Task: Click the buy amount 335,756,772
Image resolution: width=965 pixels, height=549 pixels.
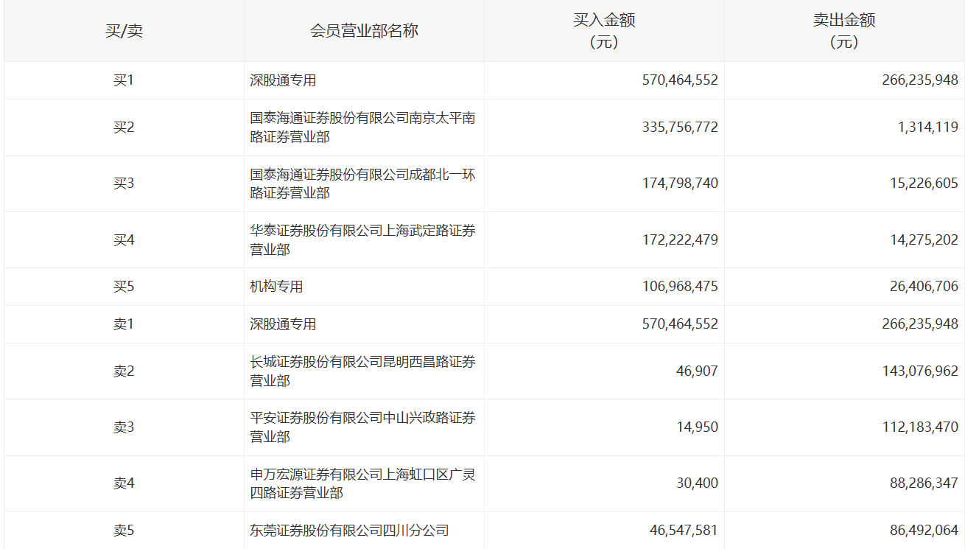Action: (680, 127)
